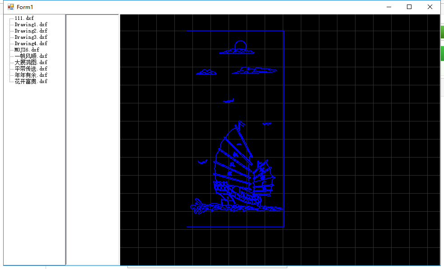The width and height of the screenshot is (444, 269).
Task: Maximize the Form1 window
Action: pyautogui.click(x=409, y=7)
